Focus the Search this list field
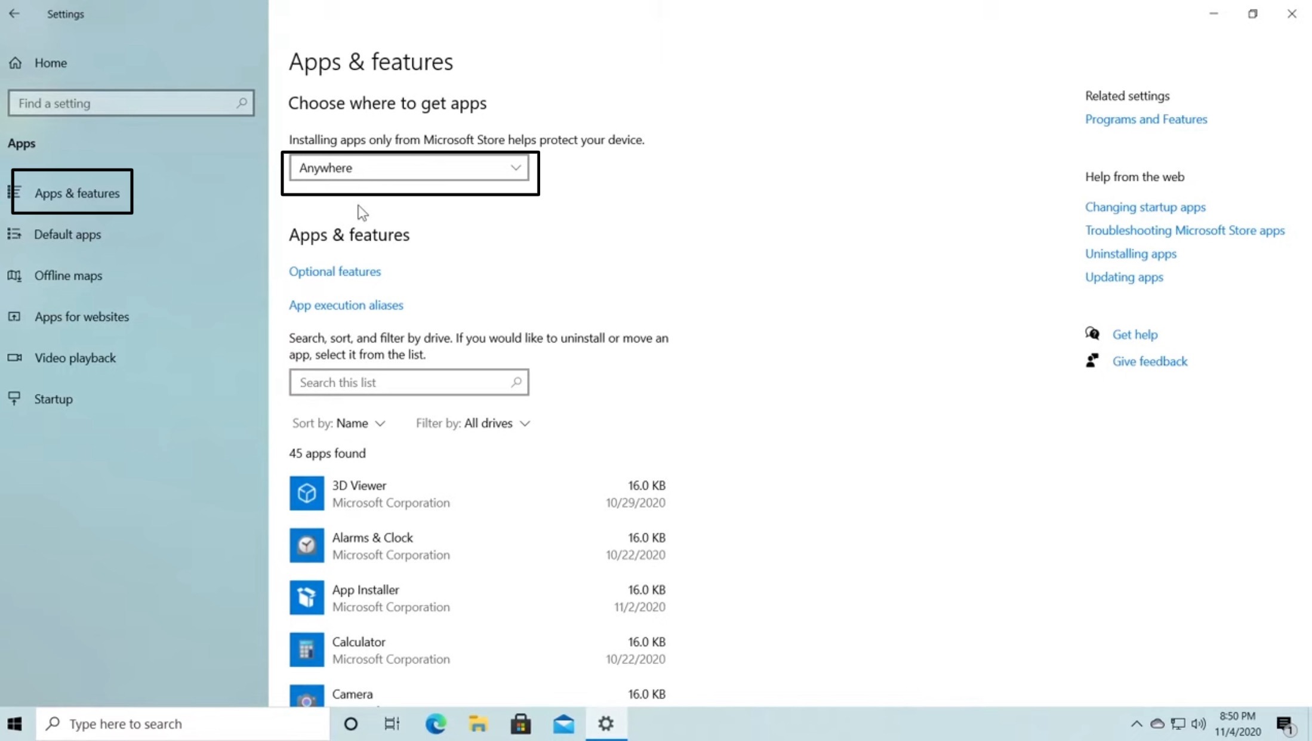 point(409,382)
